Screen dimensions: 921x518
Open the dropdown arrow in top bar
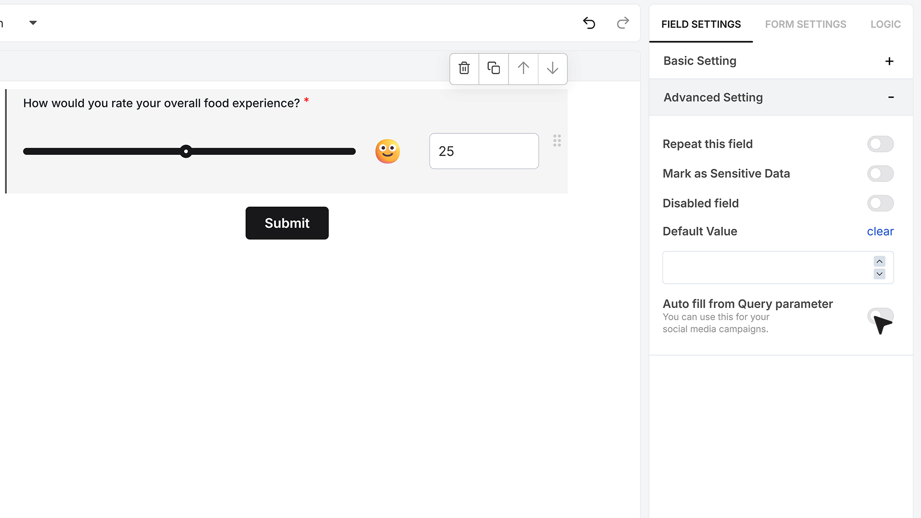coord(33,23)
